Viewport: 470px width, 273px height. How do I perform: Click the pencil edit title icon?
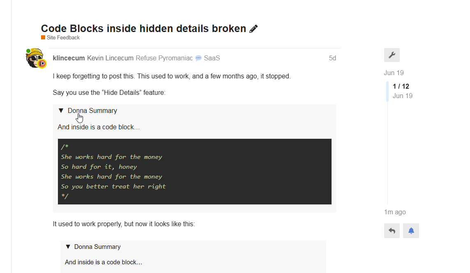pyautogui.click(x=253, y=29)
